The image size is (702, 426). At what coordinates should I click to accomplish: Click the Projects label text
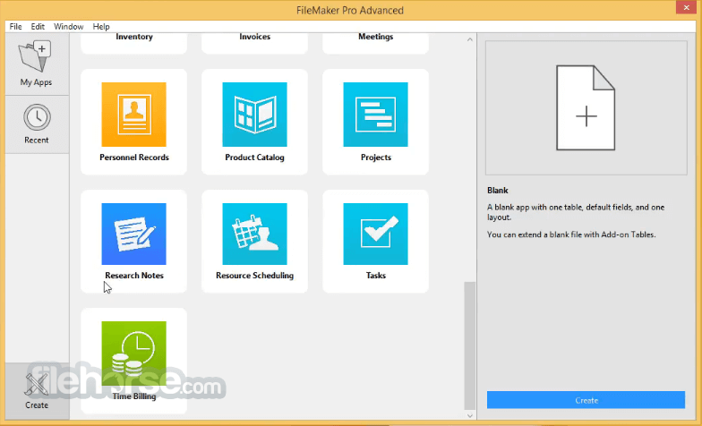tap(376, 158)
